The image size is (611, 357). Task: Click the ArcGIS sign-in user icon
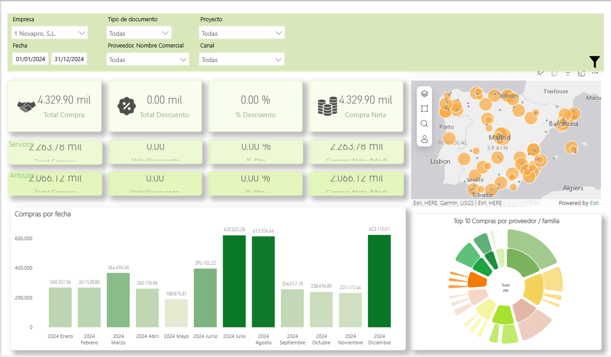click(424, 139)
